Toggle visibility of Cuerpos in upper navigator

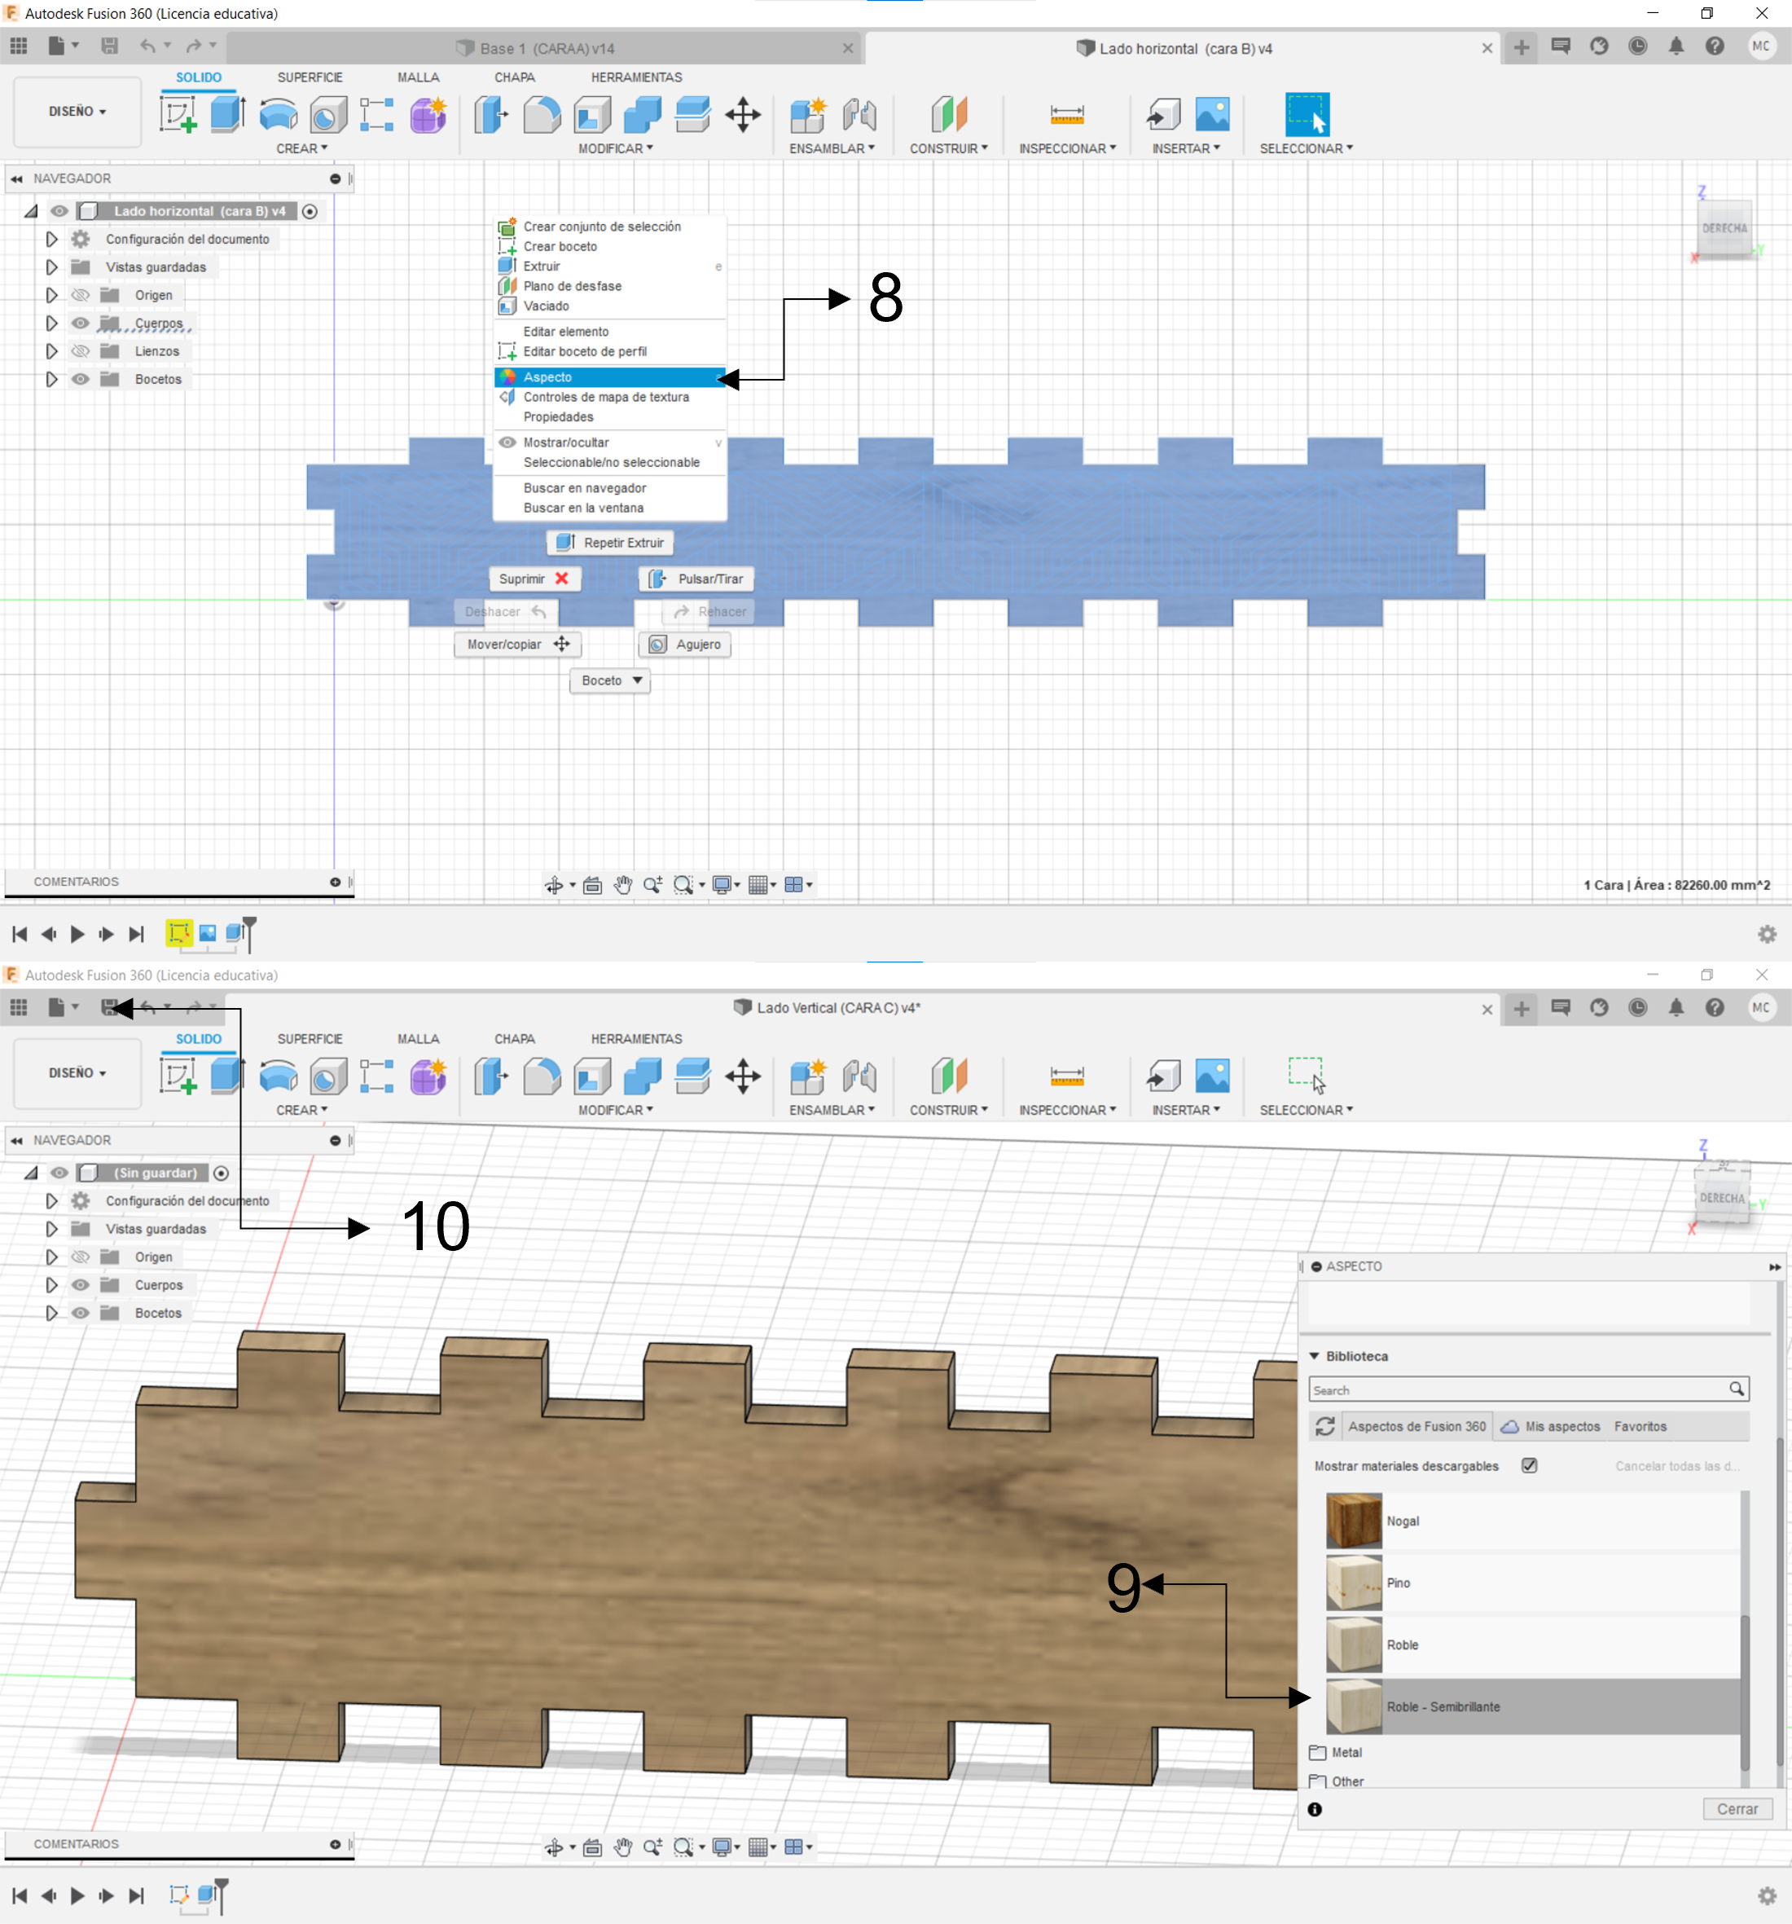[81, 324]
